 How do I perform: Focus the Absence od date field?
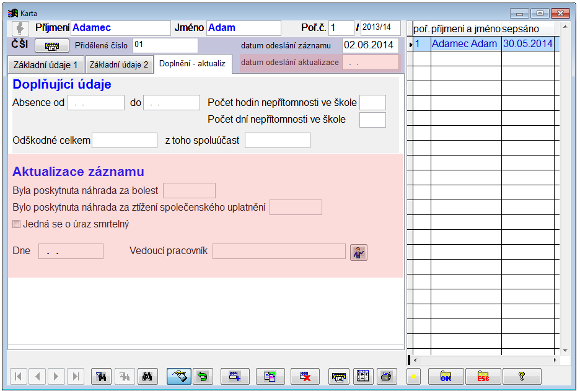coord(96,103)
